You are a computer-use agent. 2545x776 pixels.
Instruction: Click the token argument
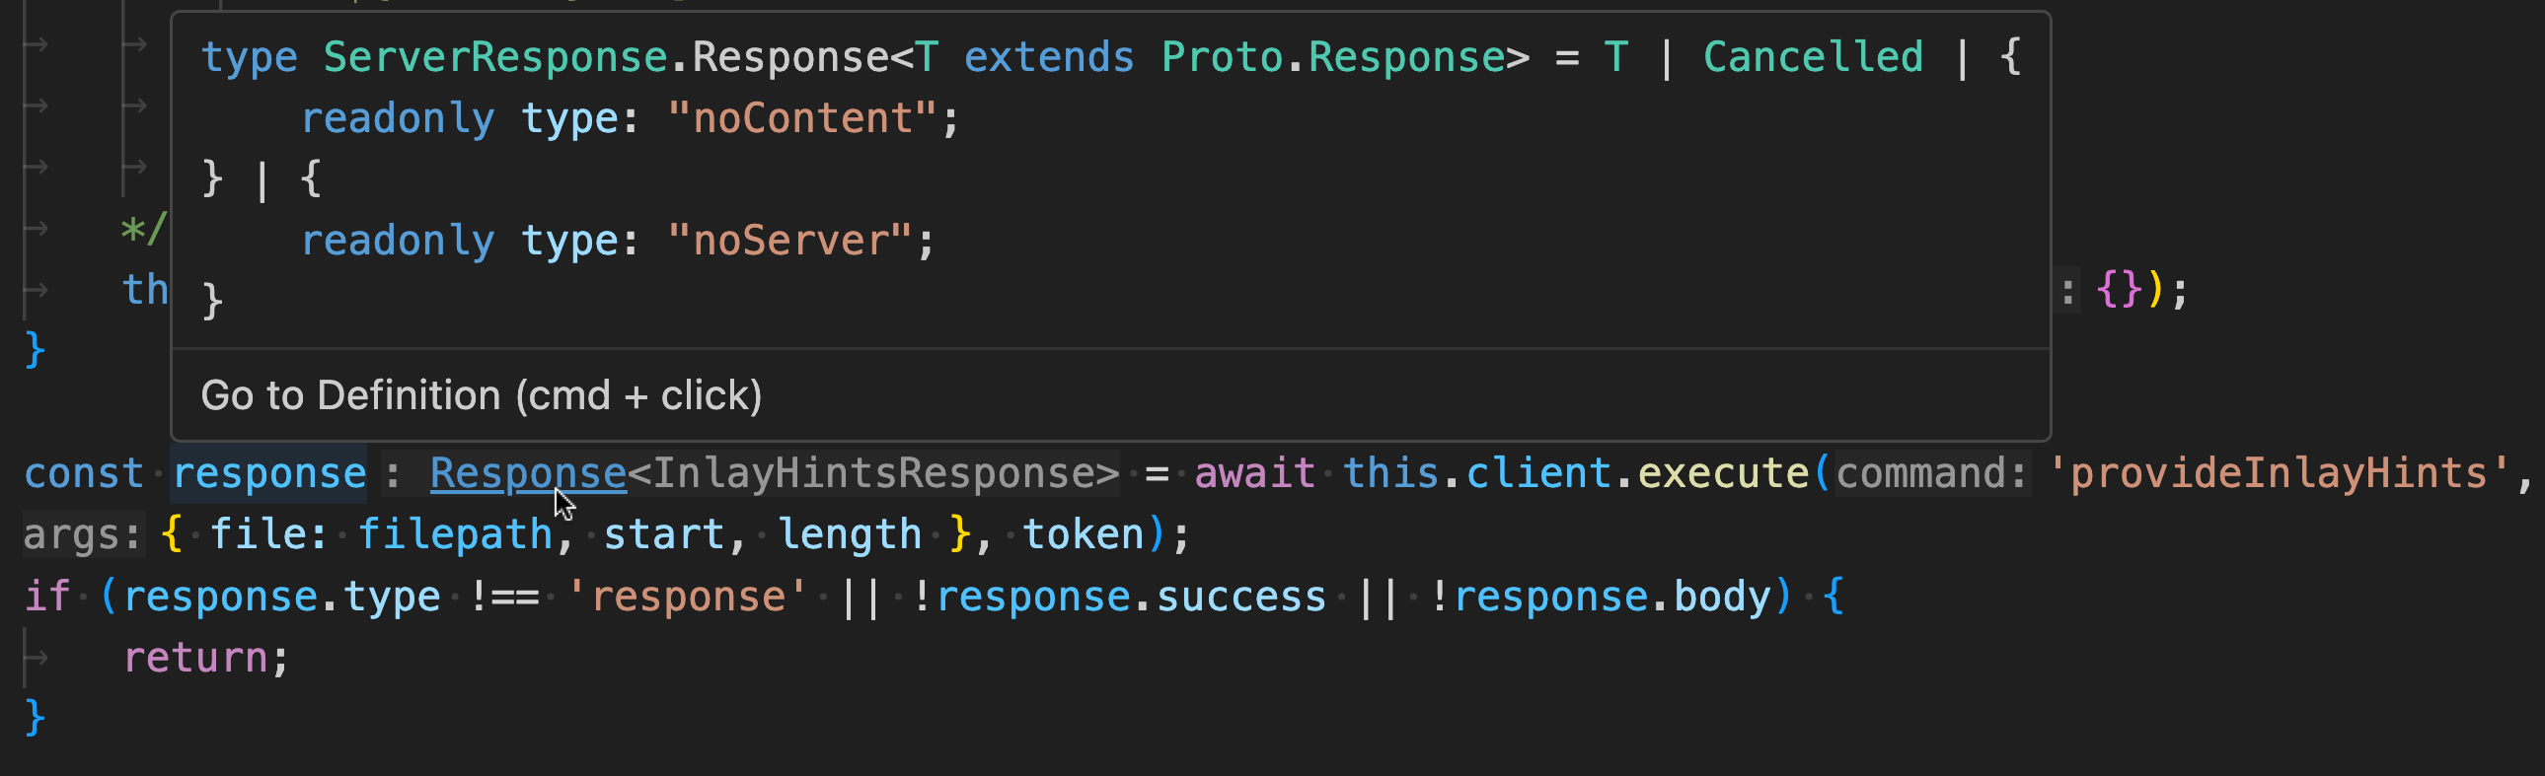pyautogui.click(x=1083, y=534)
